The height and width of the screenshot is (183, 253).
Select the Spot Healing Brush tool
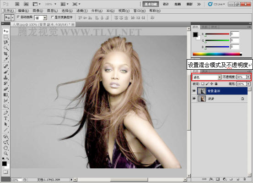(6, 66)
